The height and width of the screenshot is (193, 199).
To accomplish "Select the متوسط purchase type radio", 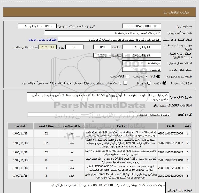I will point(149,83).
